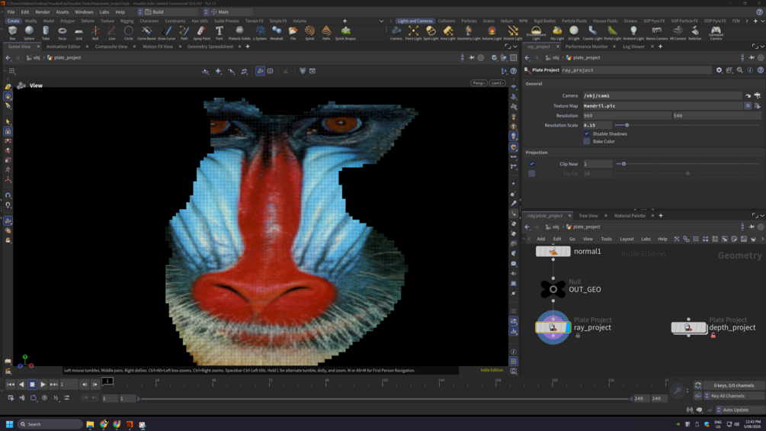The height and width of the screenshot is (431, 766).
Task: Open the Texture Map file chooser
Action: click(x=757, y=105)
